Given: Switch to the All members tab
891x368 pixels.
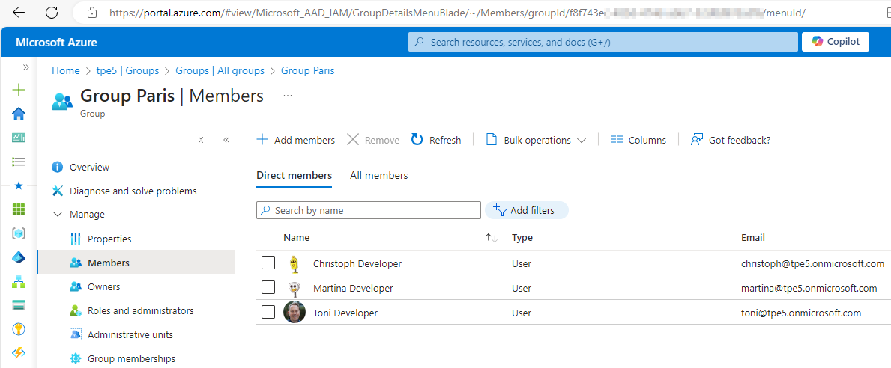Looking at the screenshot, I should [x=378, y=175].
